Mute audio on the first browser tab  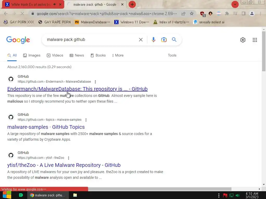(x=55, y=5)
